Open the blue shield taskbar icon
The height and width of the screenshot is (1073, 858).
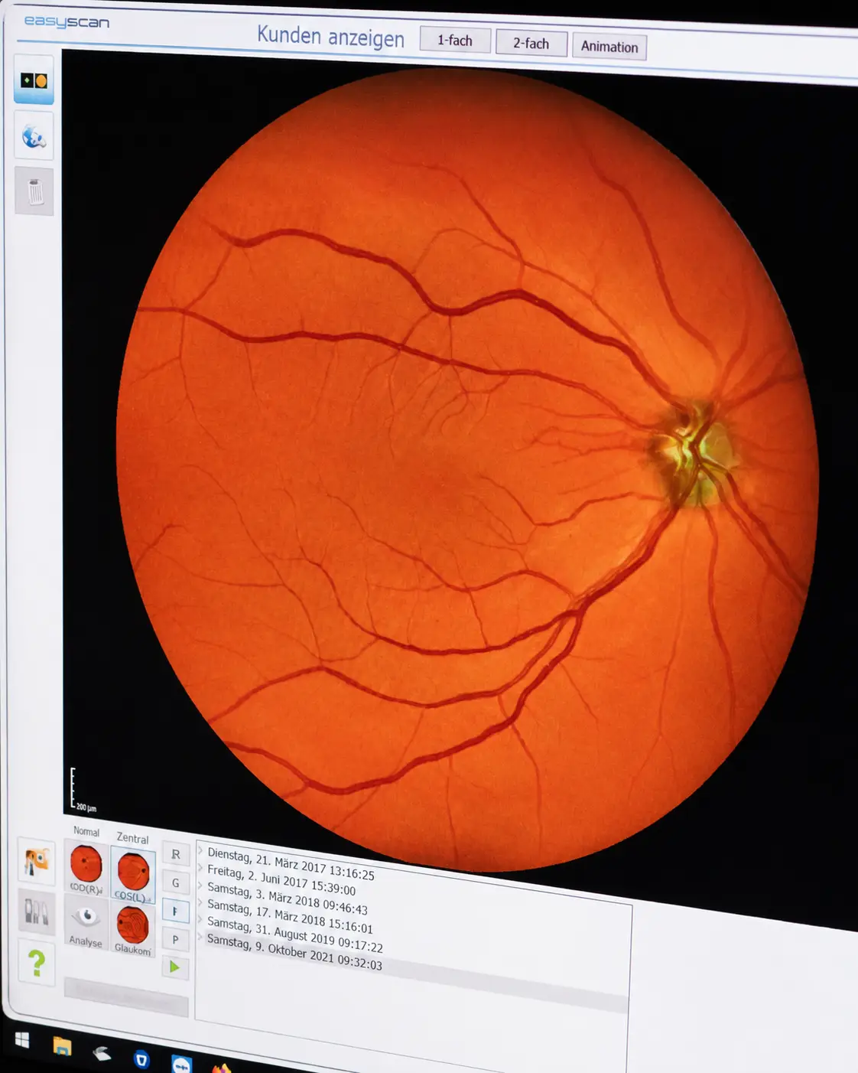coord(141,1058)
